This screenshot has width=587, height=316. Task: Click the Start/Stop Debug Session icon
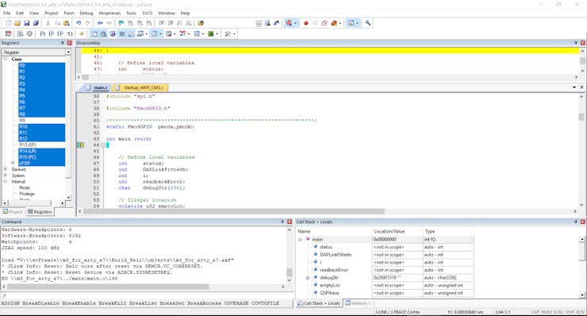[x=289, y=23]
